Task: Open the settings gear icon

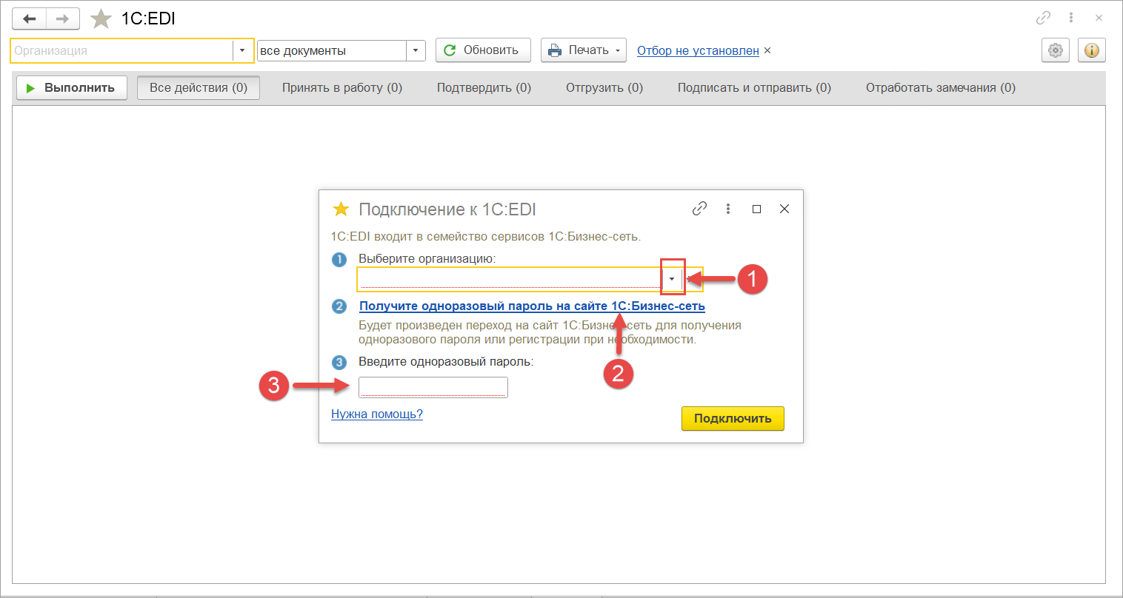Action: (1056, 50)
